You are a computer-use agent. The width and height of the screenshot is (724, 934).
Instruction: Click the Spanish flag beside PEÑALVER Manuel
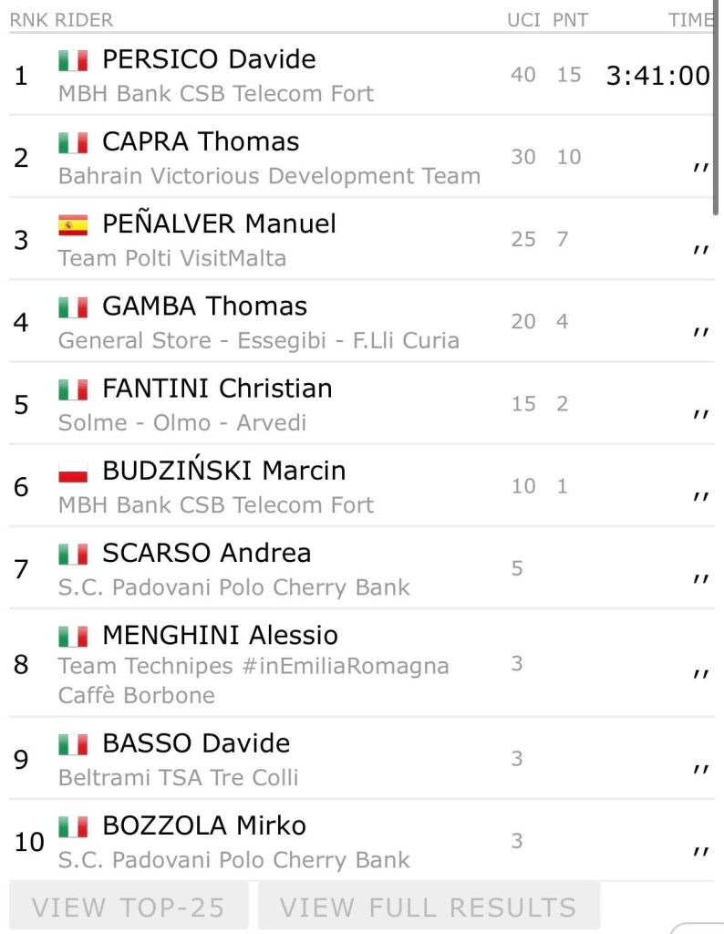coord(73,225)
